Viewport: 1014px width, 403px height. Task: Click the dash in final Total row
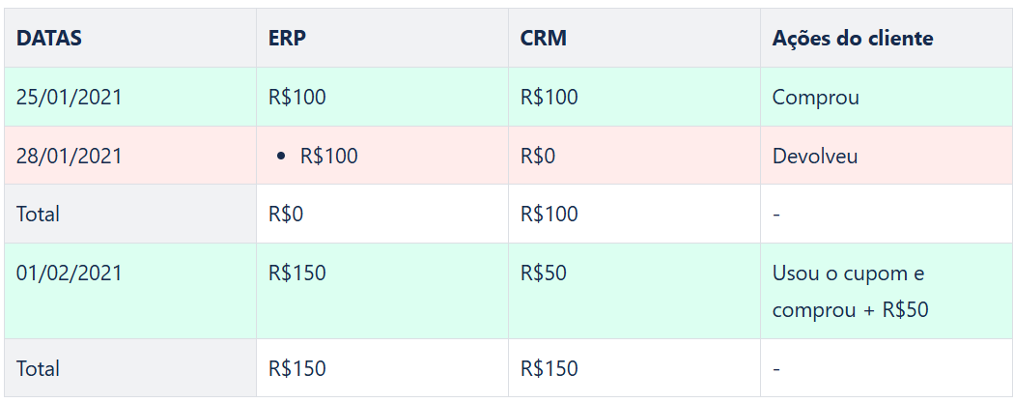(776, 369)
